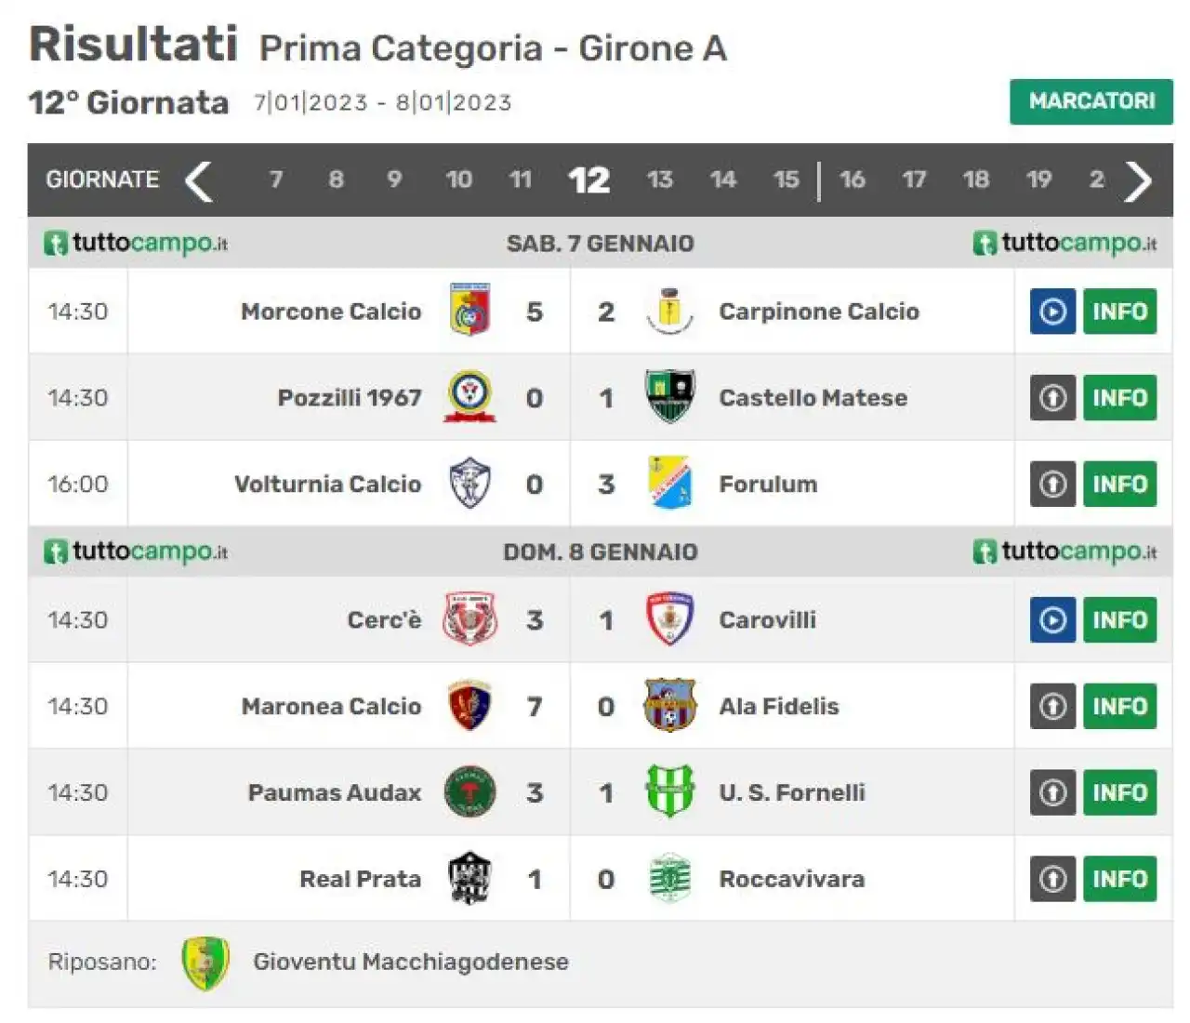The width and height of the screenshot is (1190, 1023).
Task: Click the Morcone Calcio team crest
Action: pyautogui.click(x=469, y=310)
